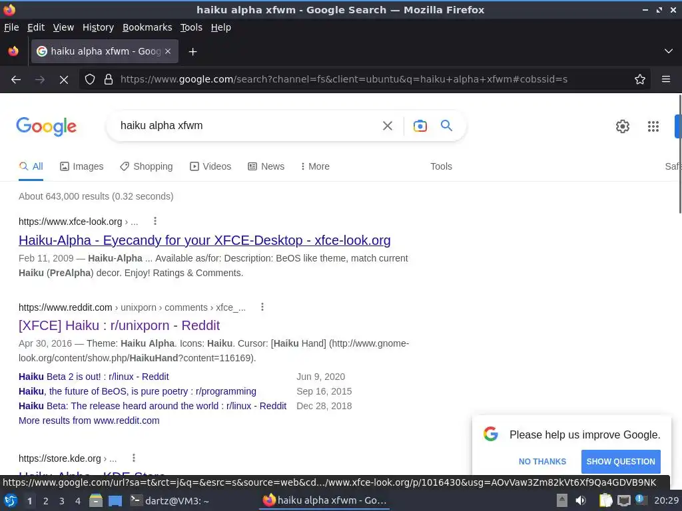682x511 pixels.
Task: Open Haiku future of BeOS r/programming link
Action: (137, 391)
